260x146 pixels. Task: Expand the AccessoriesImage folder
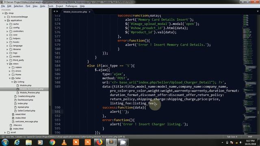[5, 17]
